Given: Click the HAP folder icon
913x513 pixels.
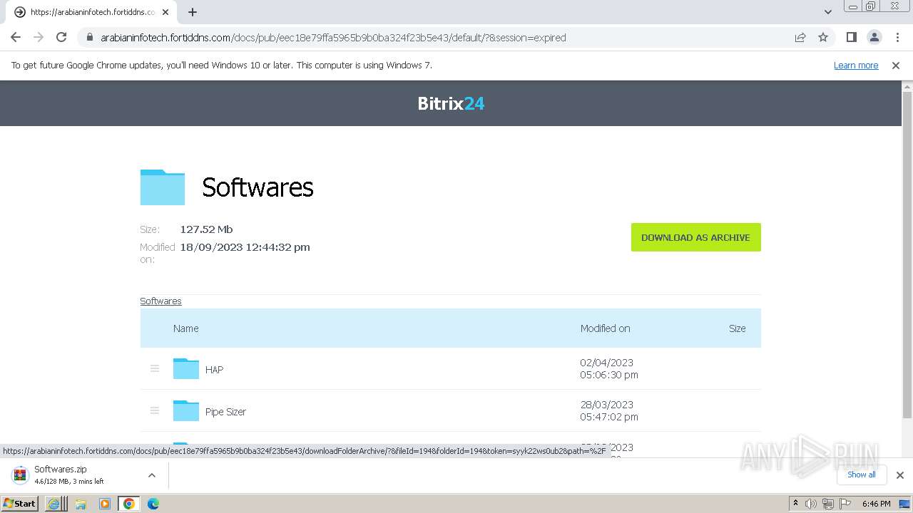Looking at the screenshot, I should point(186,368).
